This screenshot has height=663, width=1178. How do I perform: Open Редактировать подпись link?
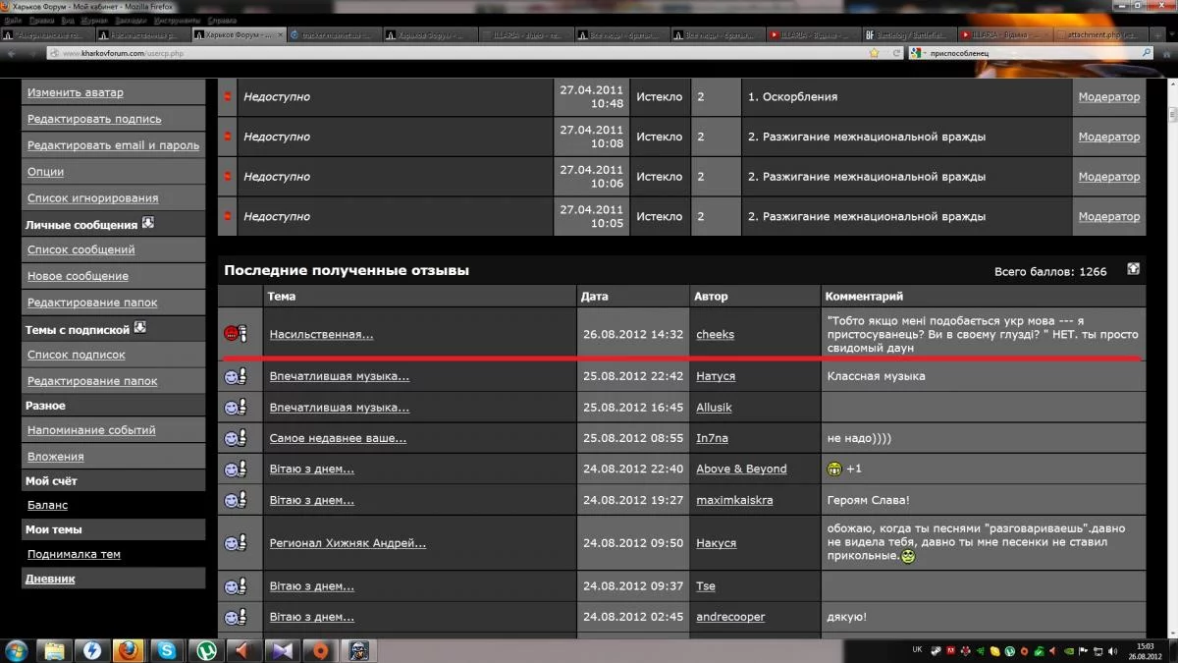click(94, 119)
